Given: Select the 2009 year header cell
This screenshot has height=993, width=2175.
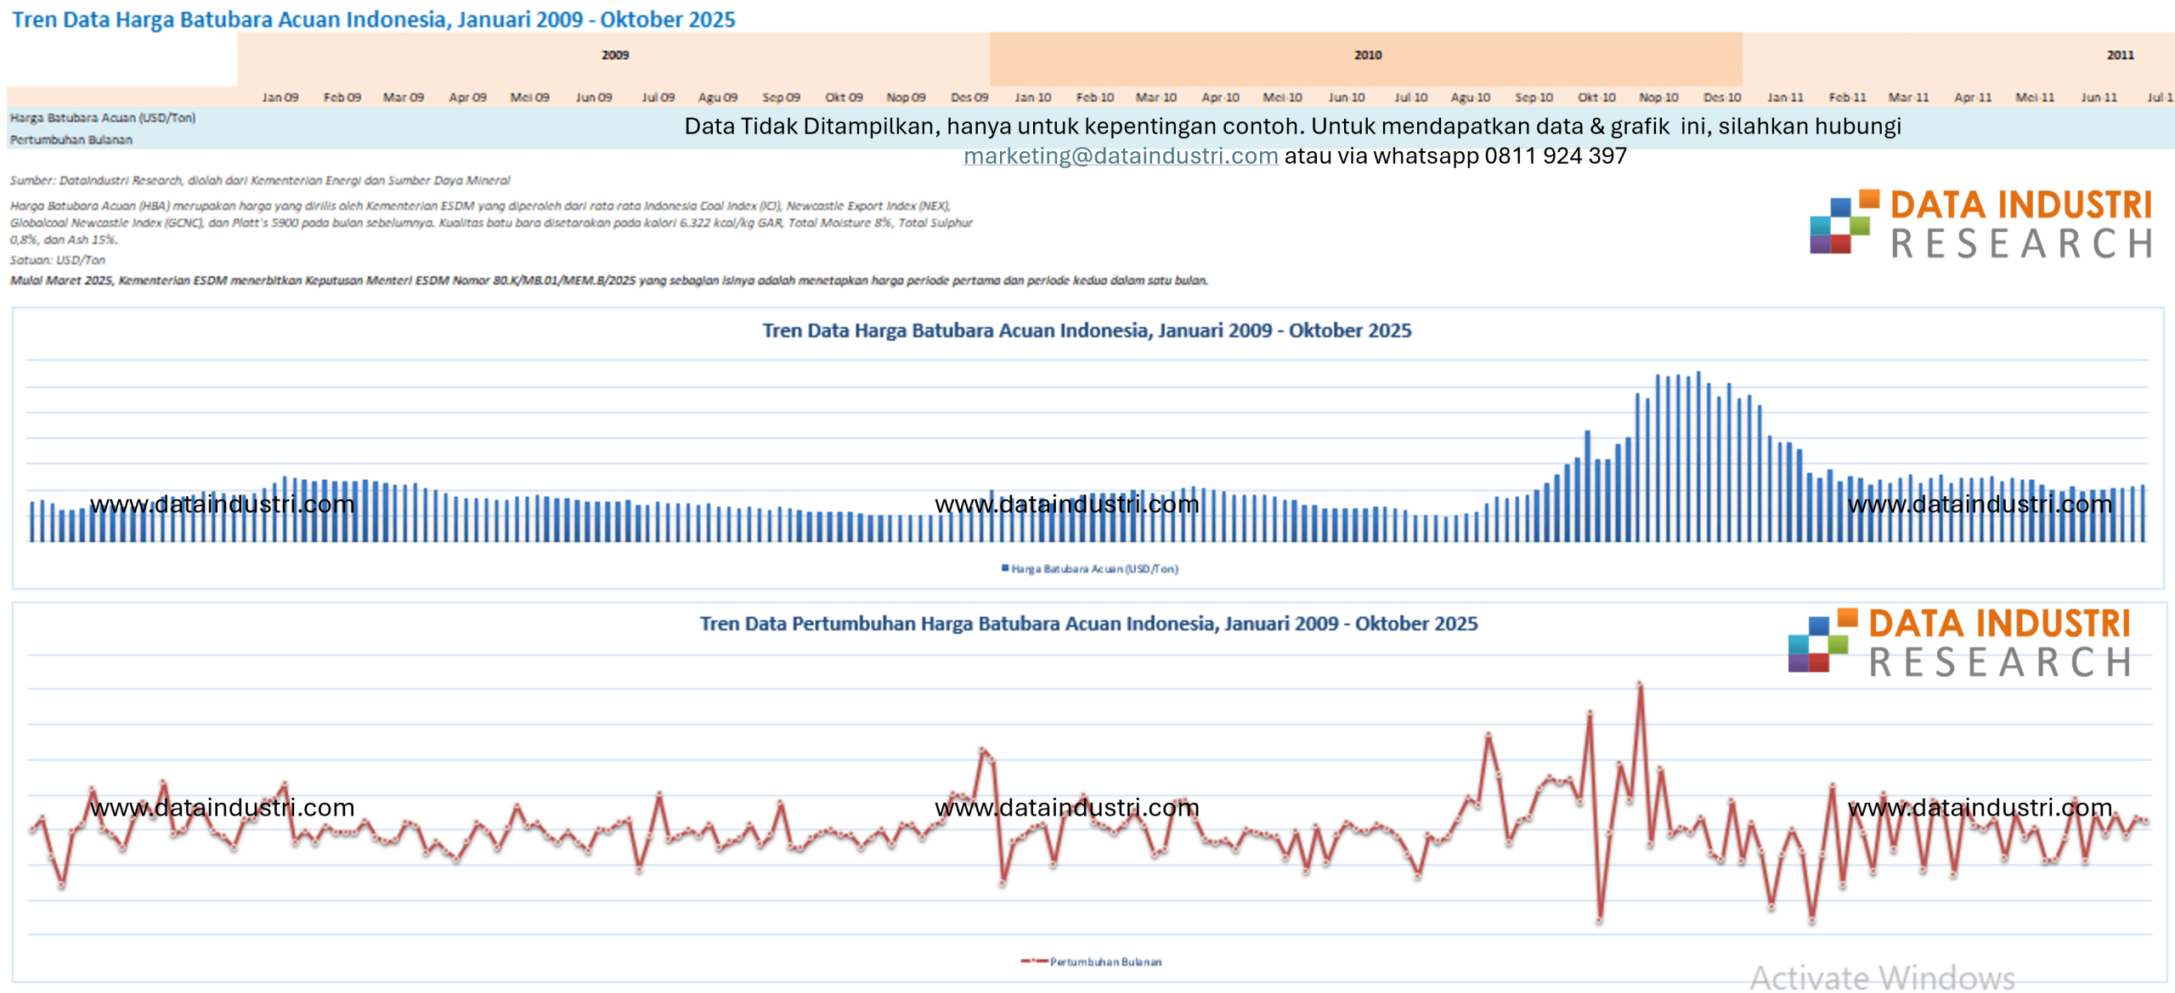Looking at the screenshot, I should (x=614, y=55).
